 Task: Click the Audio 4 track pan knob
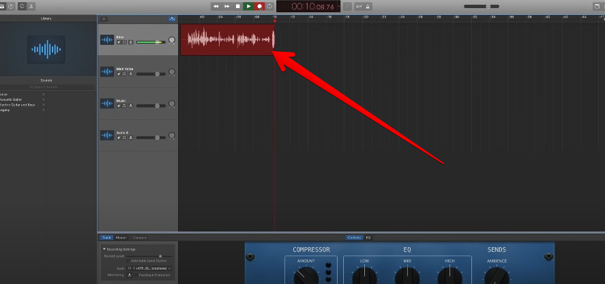click(172, 136)
